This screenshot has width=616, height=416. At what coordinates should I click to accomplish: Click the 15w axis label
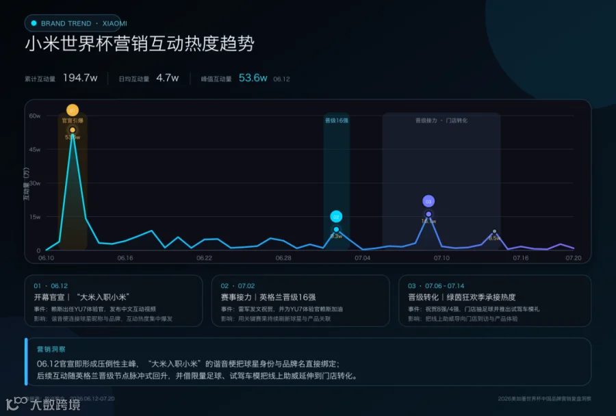point(35,217)
